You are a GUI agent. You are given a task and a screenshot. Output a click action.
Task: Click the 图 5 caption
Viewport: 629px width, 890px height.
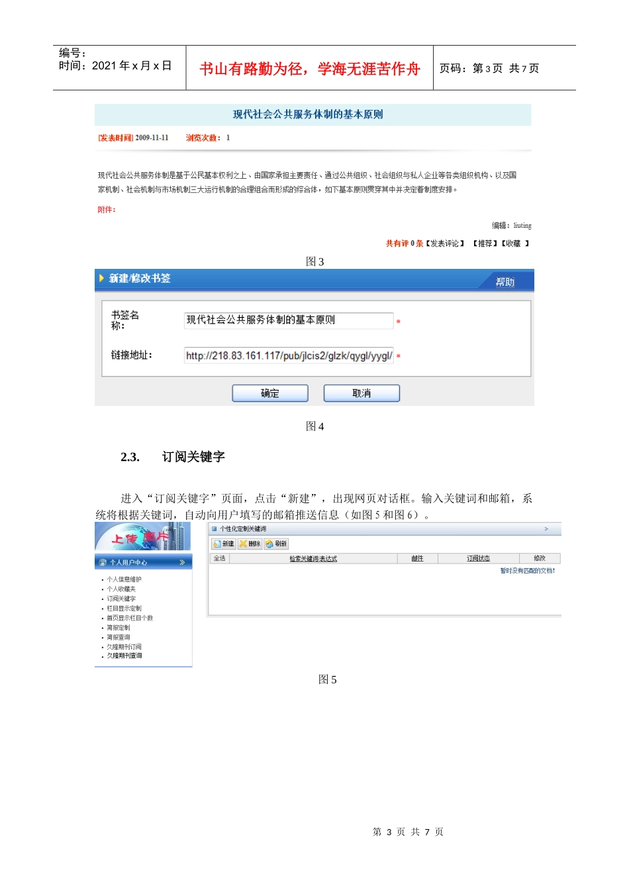click(x=327, y=679)
